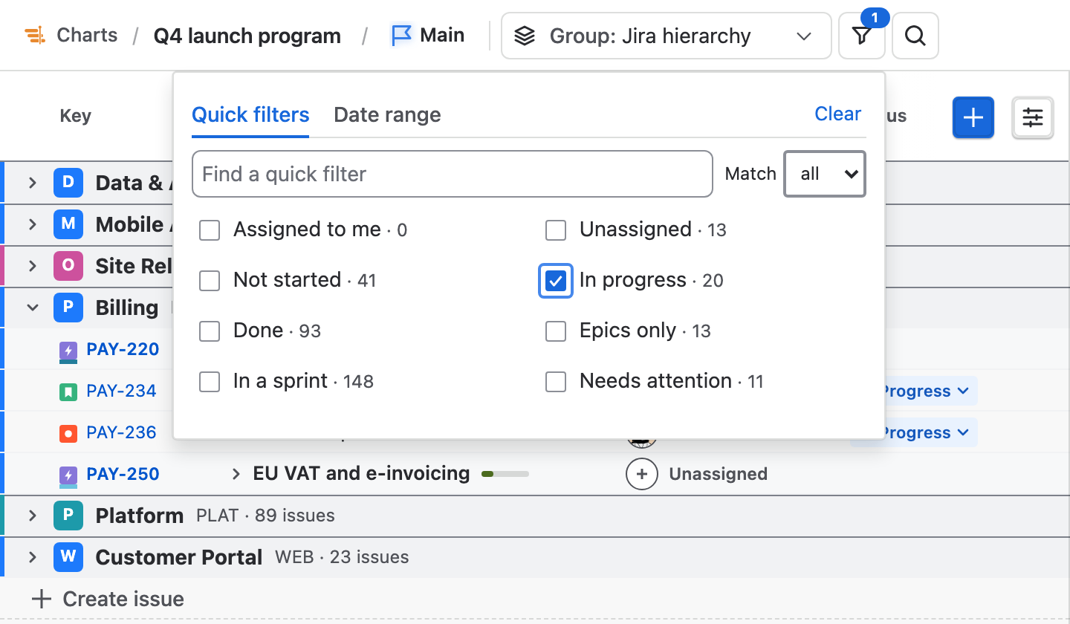This screenshot has height=624, width=1070.
Task: Check the Done quick filter
Action: (x=210, y=331)
